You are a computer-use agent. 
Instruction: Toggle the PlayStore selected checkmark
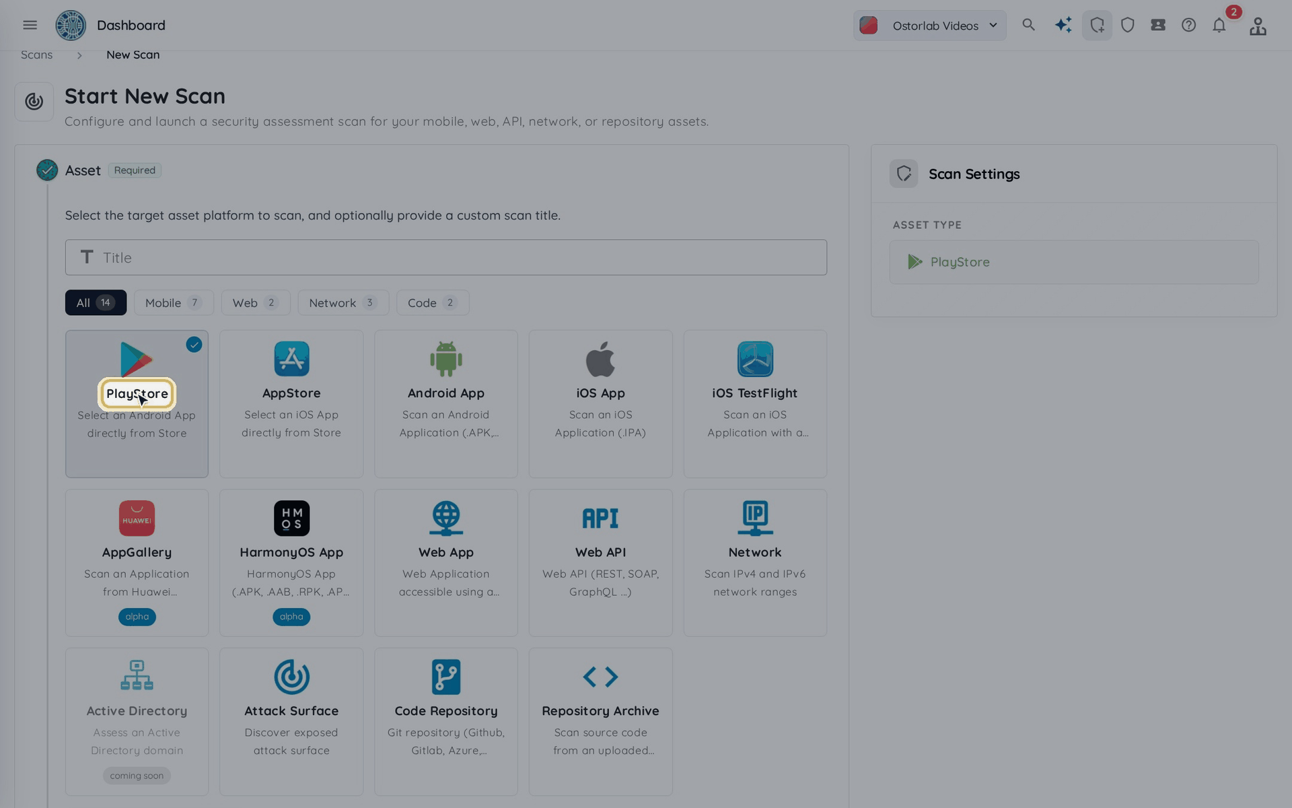tap(194, 345)
